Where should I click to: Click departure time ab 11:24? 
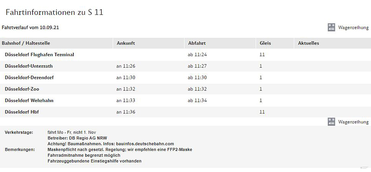coord(197,54)
